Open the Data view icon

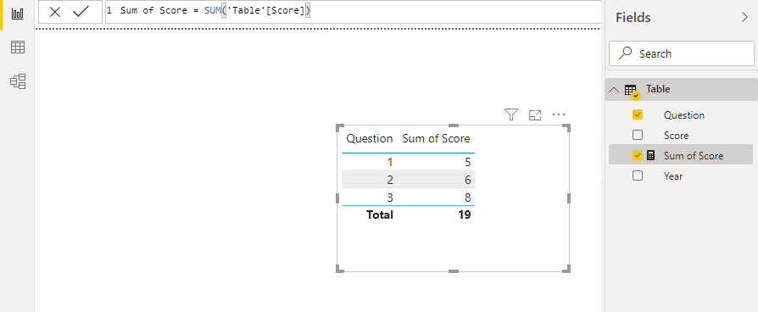[x=18, y=47]
